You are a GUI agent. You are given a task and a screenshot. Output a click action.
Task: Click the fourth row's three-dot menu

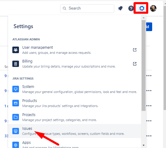149,121
